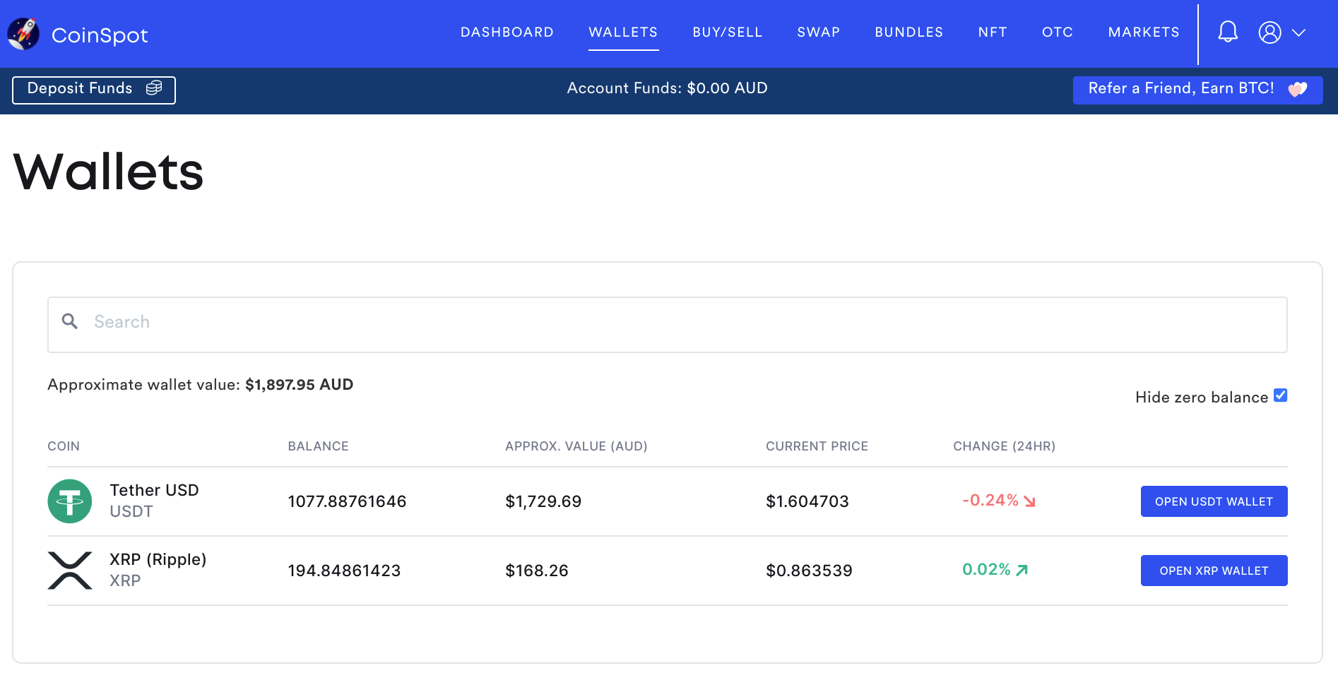Click the search magnifier icon

tap(70, 321)
